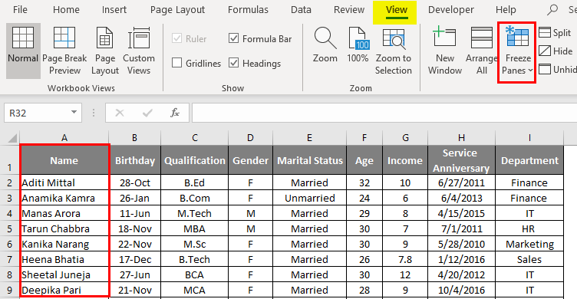Viewport: 577px width, 299px height.
Task: Switch to Page Layout view
Action: tap(105, 51)
